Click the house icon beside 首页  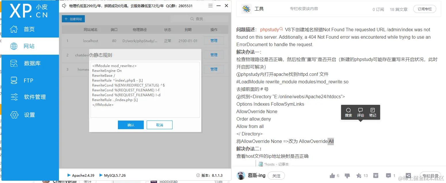pyautogui.click(x=14, y=29)
